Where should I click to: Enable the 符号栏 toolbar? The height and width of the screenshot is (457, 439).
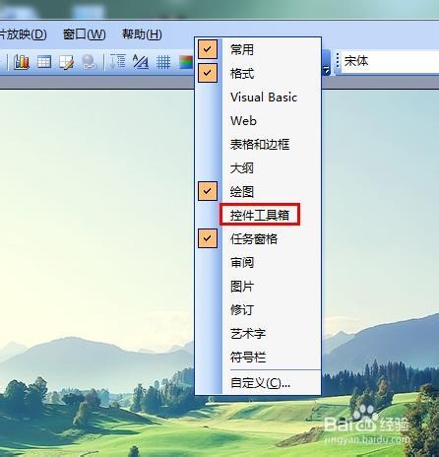(x=258, y=357)
